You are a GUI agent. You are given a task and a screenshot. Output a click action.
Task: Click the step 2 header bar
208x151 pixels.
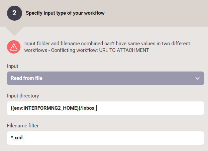coord(104,13)
